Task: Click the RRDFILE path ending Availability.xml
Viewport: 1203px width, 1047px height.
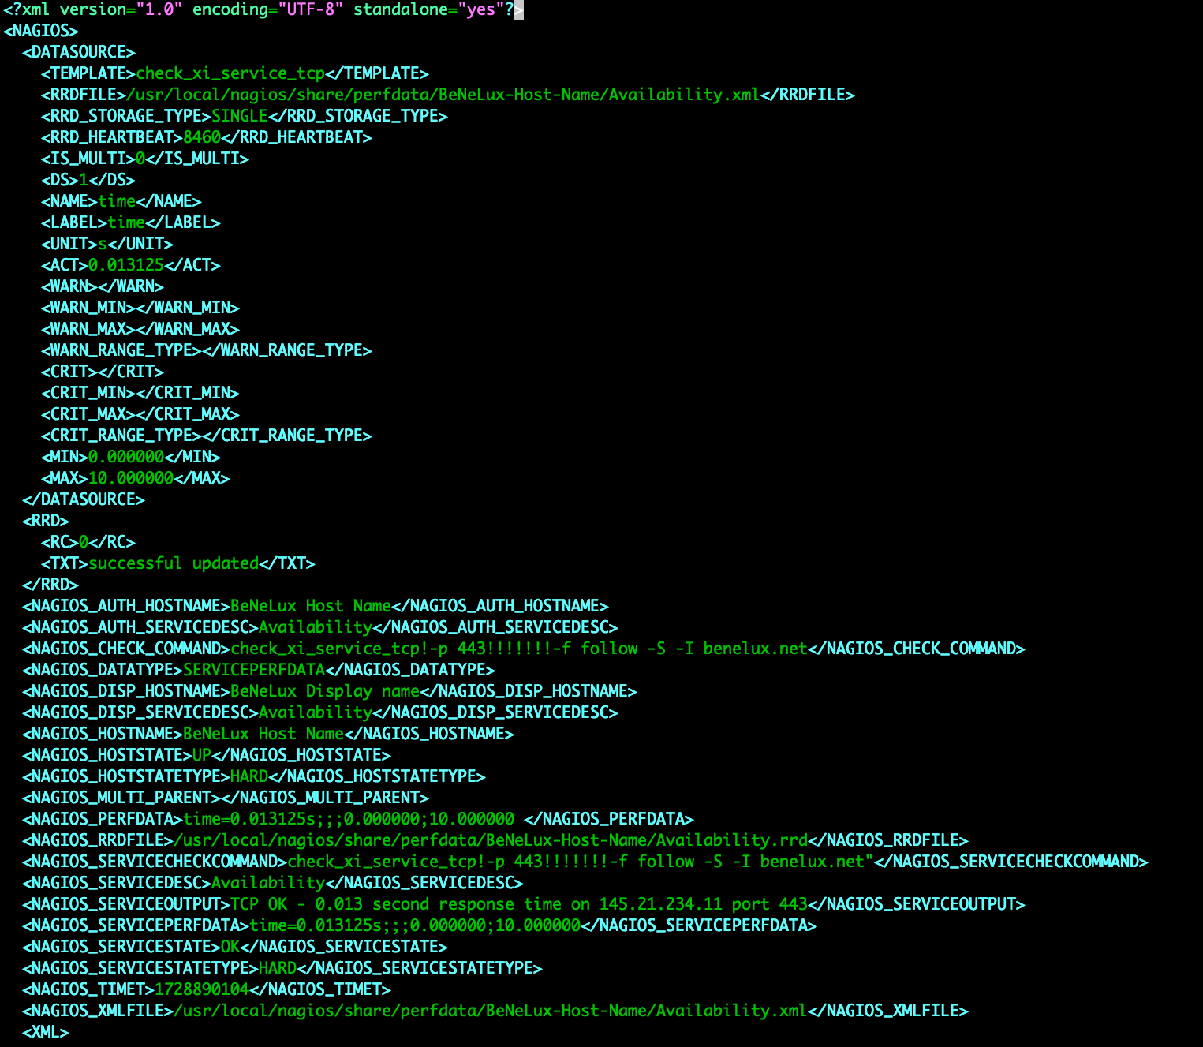Action: pos(443,95)
